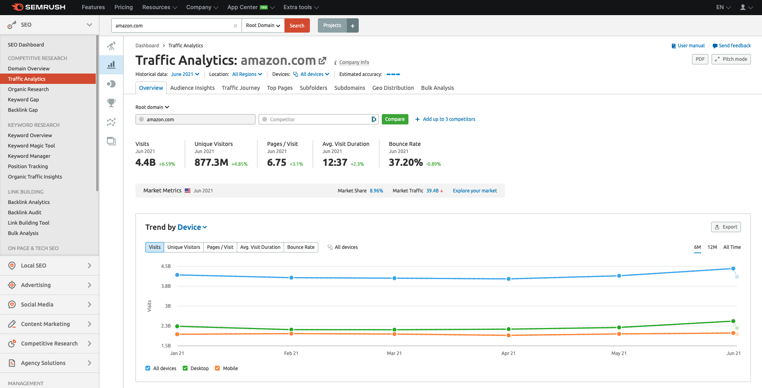
Task: Select the Avg. Visit Duration chart metric
Action: coord(260,247)
